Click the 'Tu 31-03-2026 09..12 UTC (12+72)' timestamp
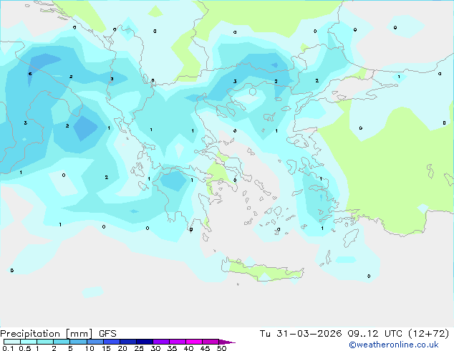 [x=354, y=334]
